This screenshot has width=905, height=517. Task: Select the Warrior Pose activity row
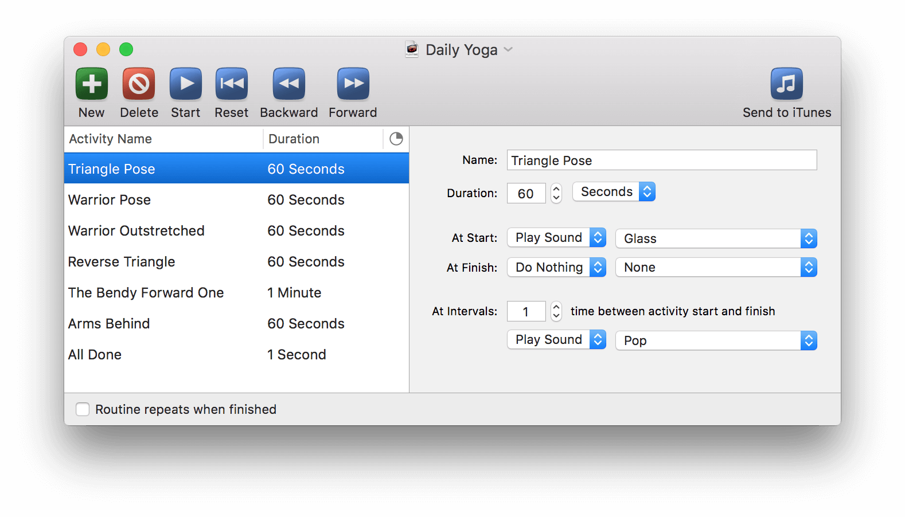[x=236, y=199]
